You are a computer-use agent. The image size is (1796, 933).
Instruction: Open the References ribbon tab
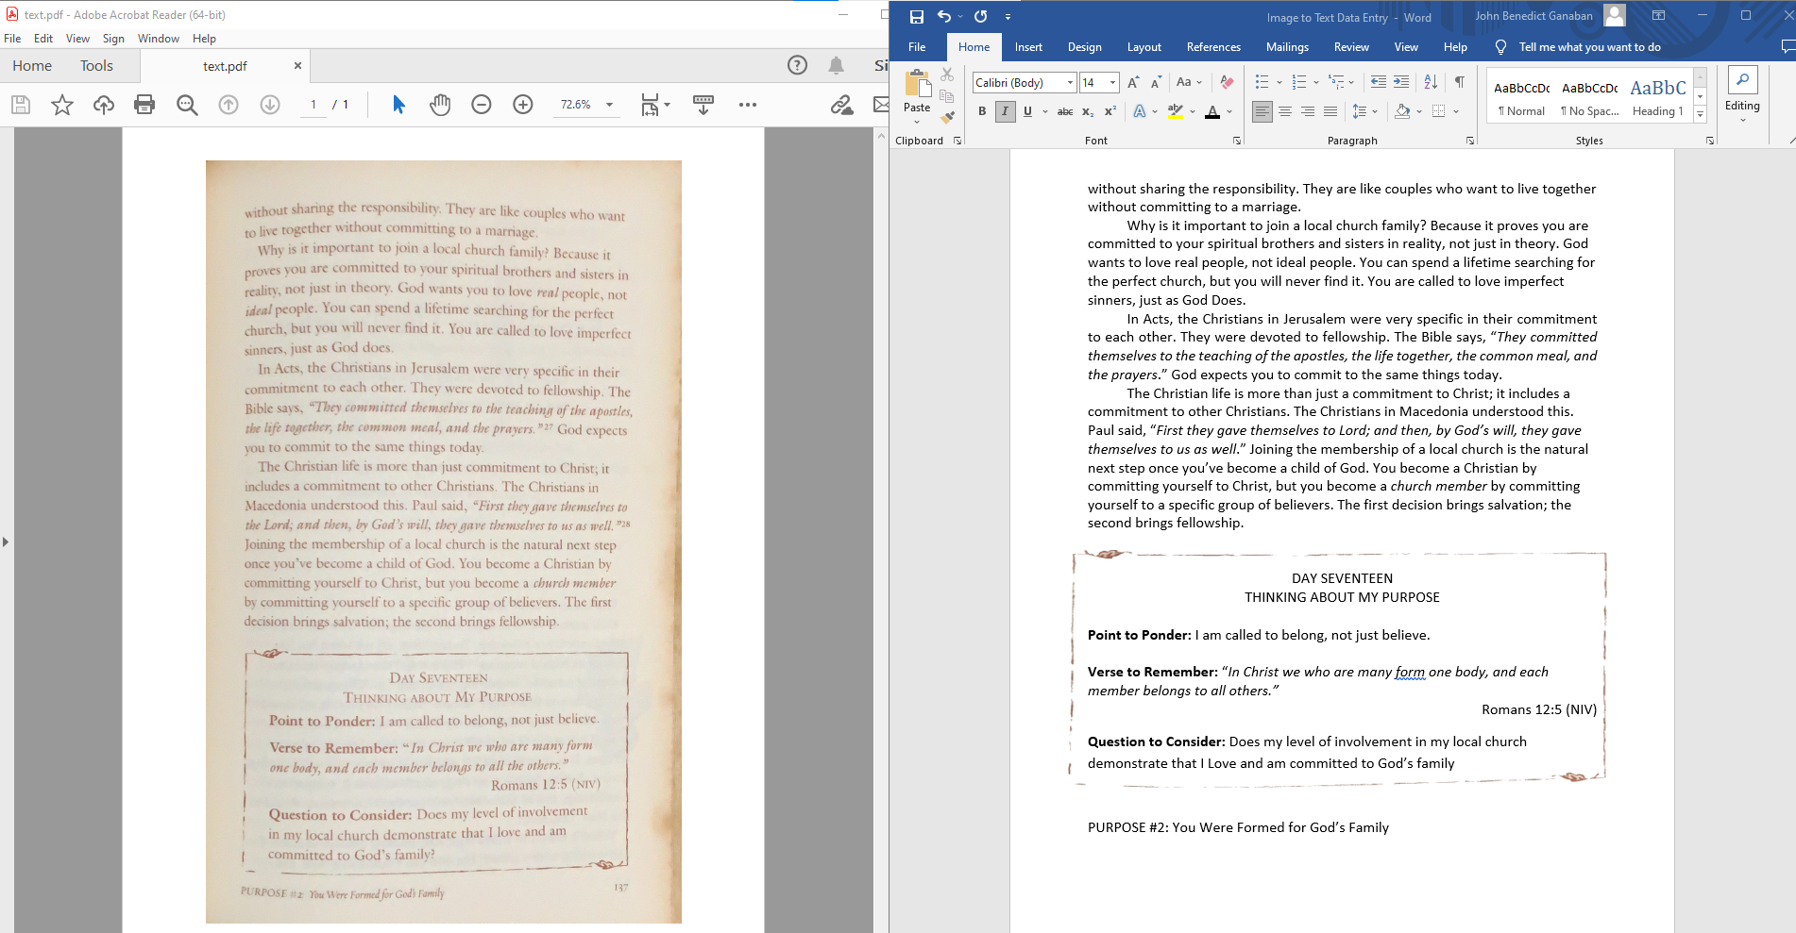pyautogui.click(x=1213, y=47)
